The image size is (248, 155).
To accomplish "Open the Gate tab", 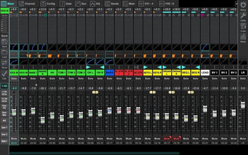I will click(x=66, y=3).
